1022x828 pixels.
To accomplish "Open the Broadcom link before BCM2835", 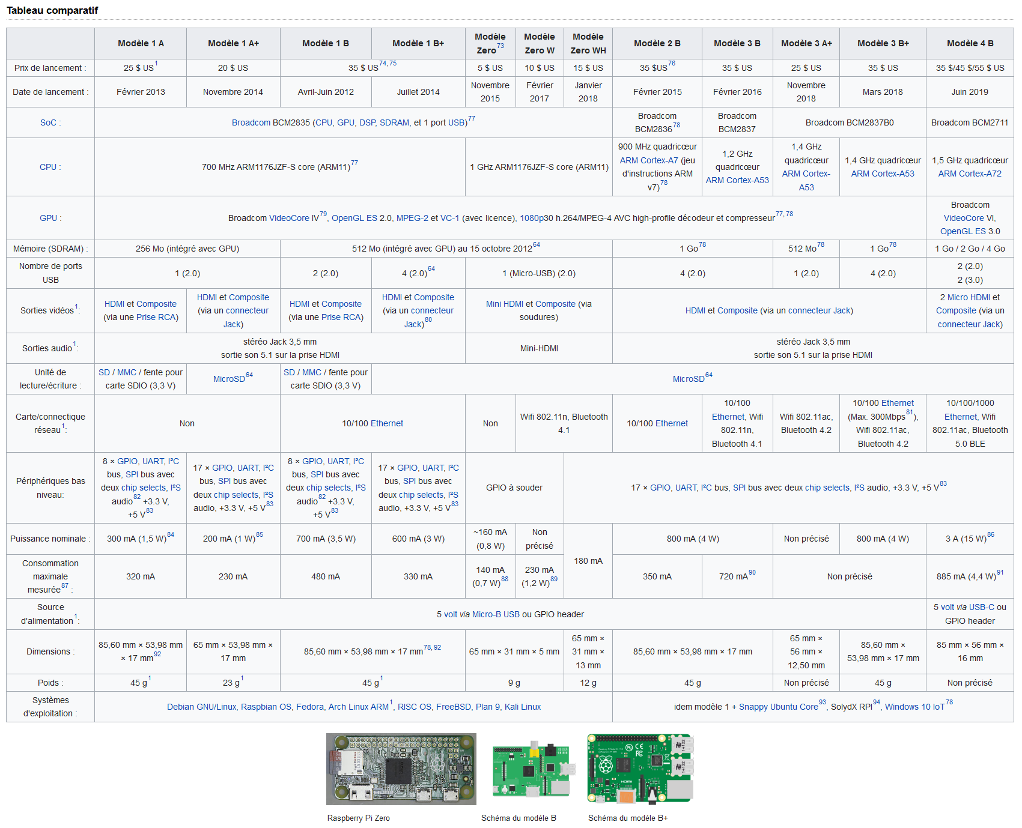I will tap(251, 122).
